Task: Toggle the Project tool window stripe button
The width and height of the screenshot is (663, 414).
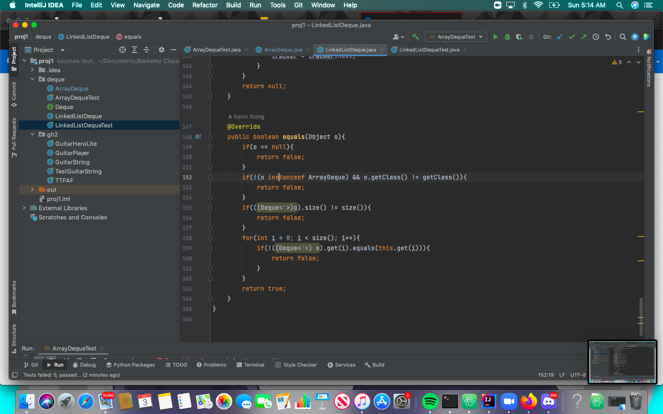Action: click(x=14, y=58)
